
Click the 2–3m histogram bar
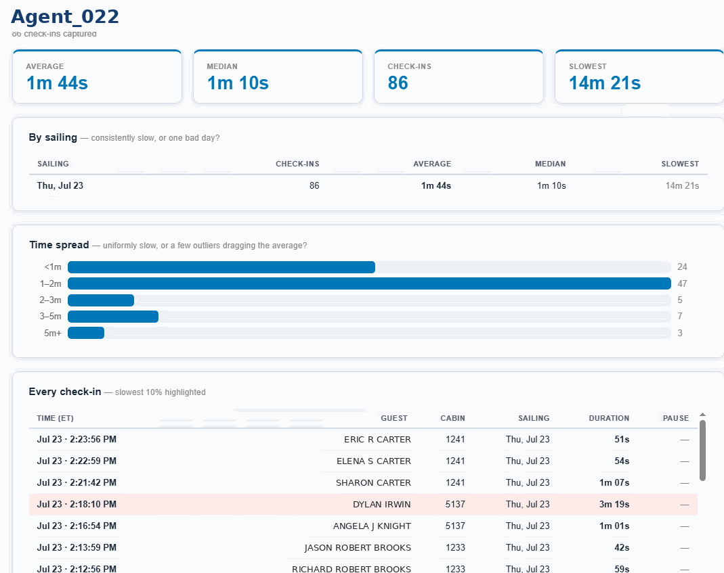pyautogui.click(x=101, y=300)
